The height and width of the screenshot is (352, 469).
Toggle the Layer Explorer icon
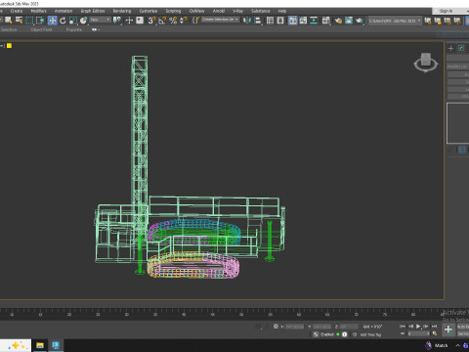coord(280,21)
